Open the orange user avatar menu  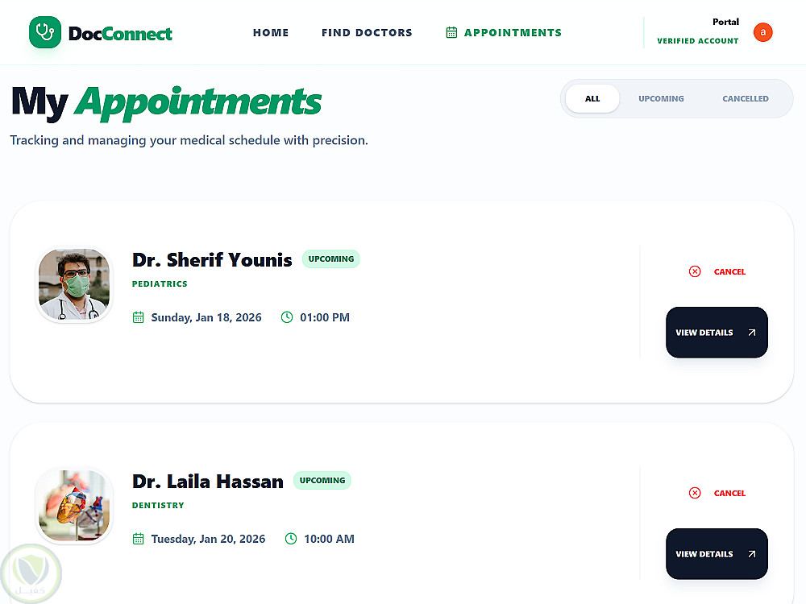click(762, 32)
